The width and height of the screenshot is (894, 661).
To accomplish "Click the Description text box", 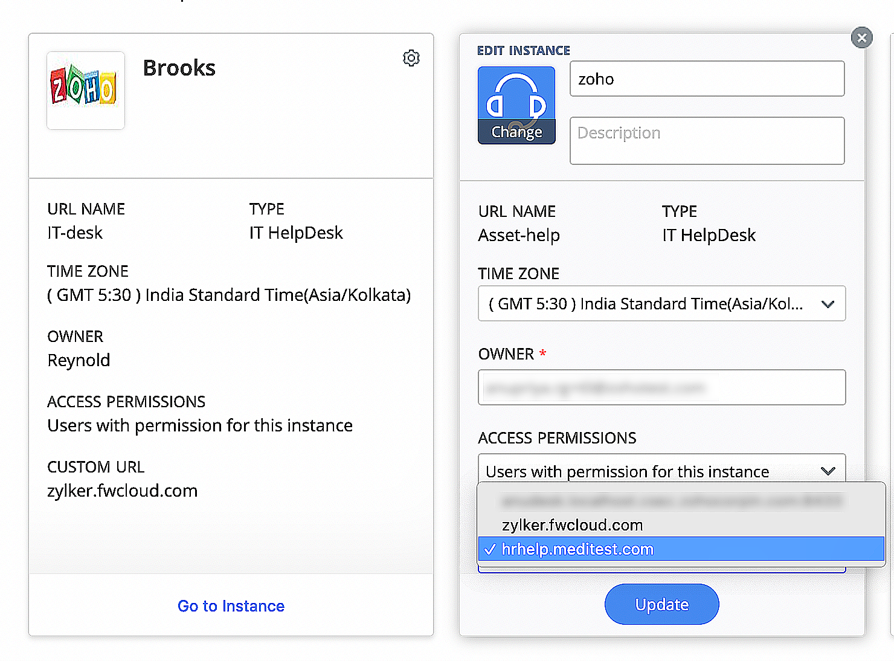I will (706, 140).
